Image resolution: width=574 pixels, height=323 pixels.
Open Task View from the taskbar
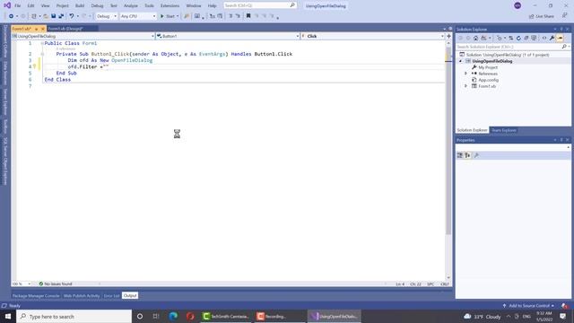tap(156, 316)
